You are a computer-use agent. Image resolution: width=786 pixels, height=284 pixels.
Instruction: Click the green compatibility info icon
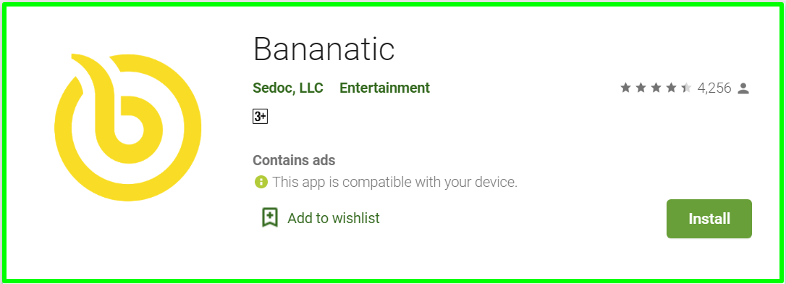261,182
